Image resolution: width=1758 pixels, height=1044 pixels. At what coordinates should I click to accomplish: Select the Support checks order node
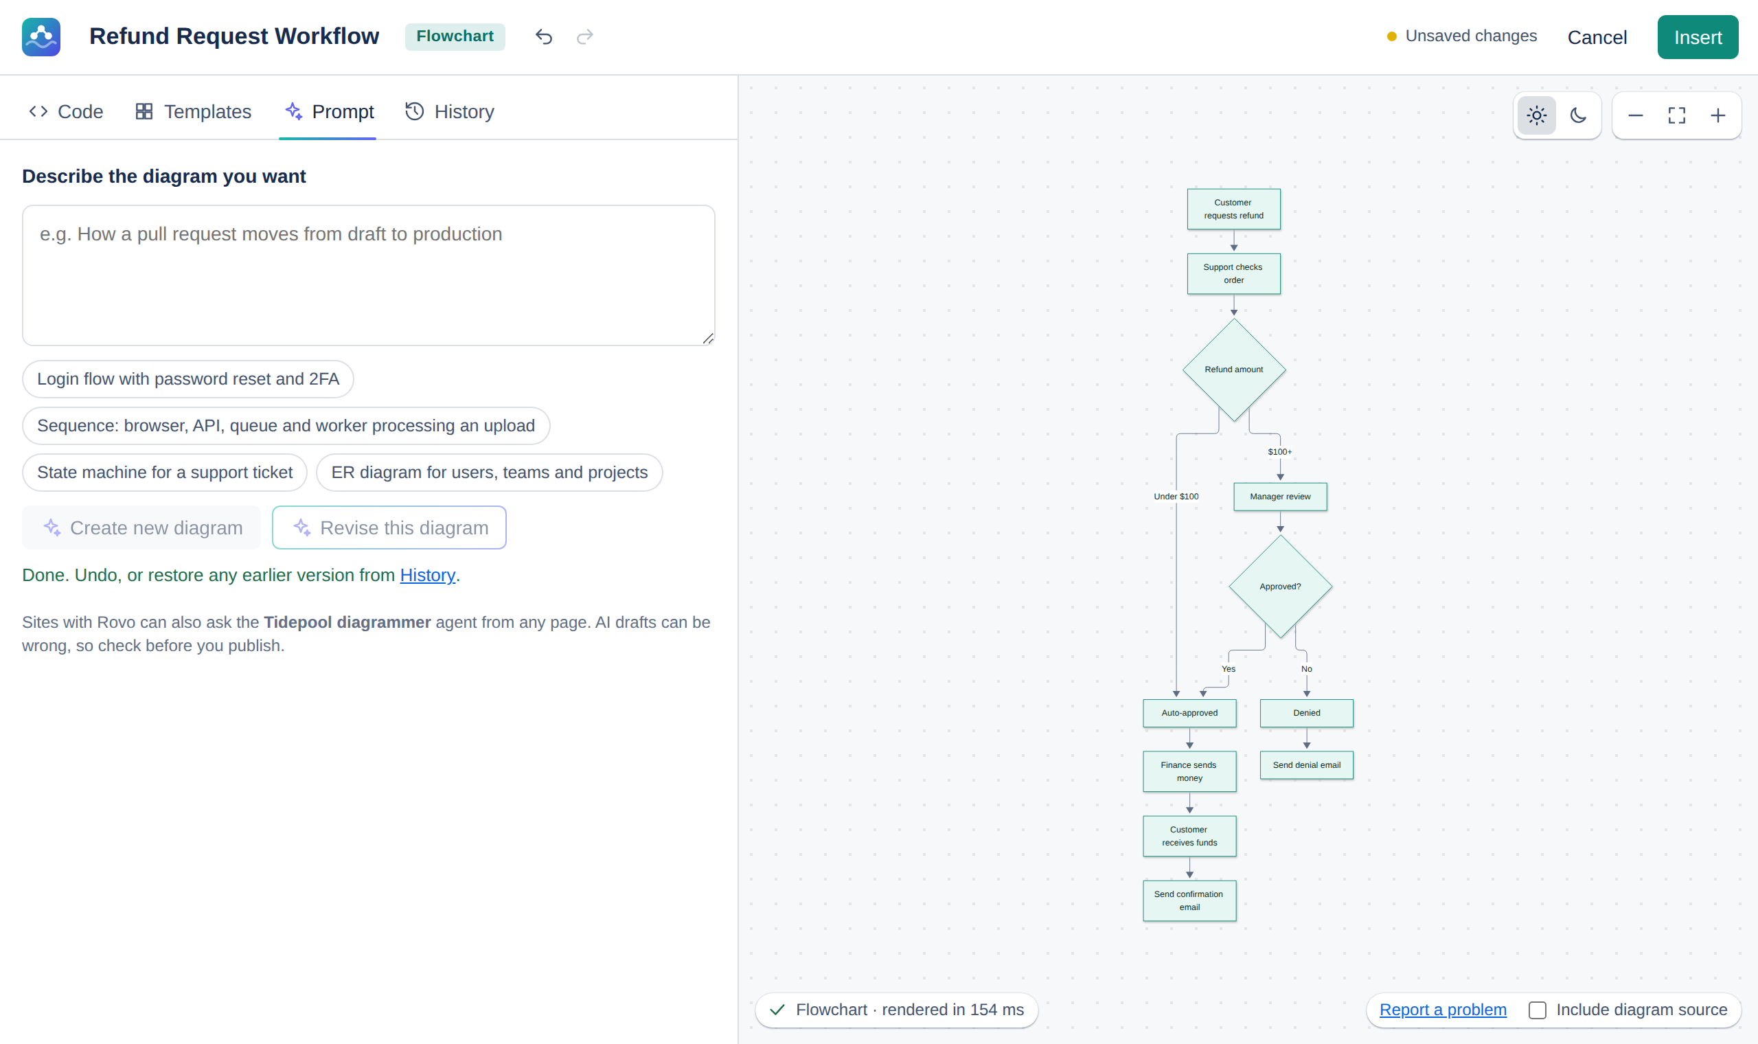pyautogui.click(x=1233, y=273)
